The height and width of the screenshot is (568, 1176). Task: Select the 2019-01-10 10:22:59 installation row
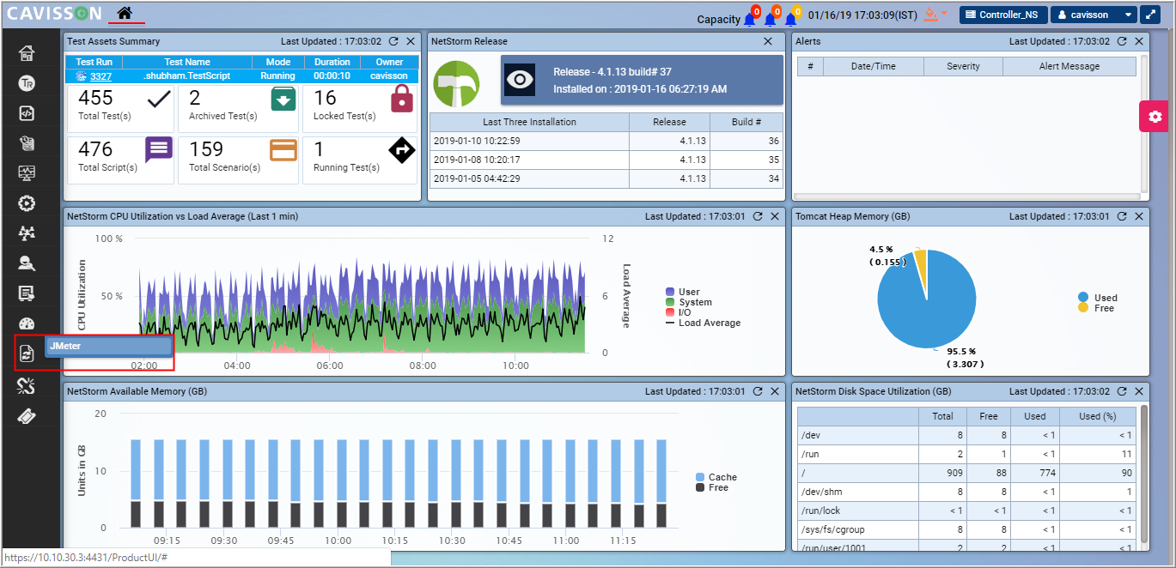pos(606,141)
